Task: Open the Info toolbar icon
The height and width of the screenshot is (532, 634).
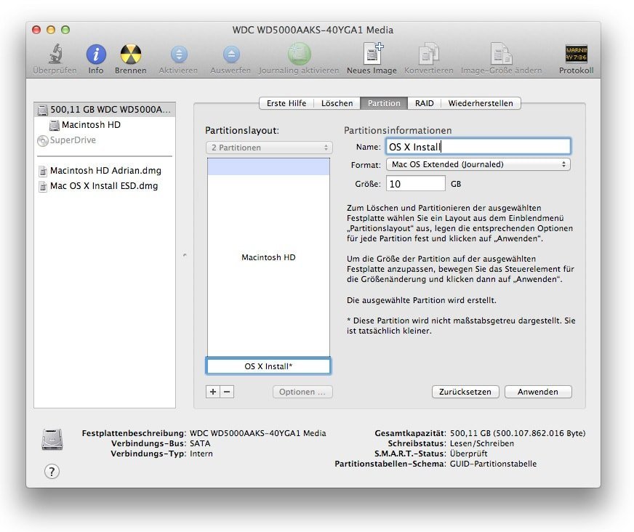Action: [x=96, y=55]
